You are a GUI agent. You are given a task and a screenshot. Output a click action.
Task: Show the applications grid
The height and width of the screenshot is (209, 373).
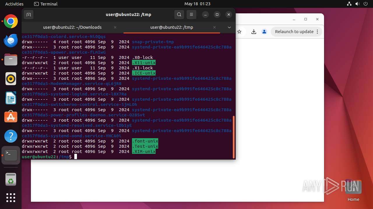11,198
